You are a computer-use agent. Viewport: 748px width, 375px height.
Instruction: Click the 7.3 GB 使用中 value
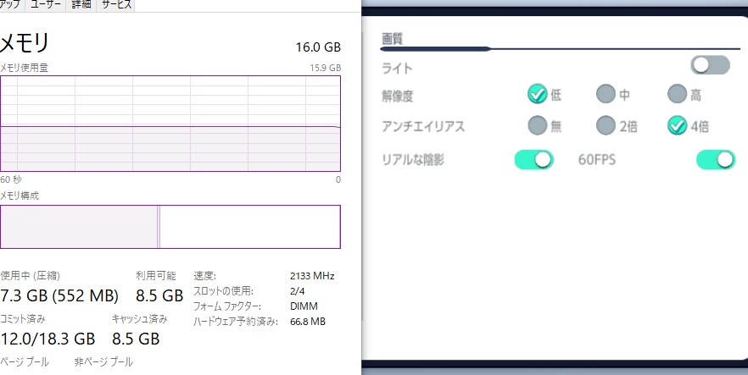coord(59,295)
